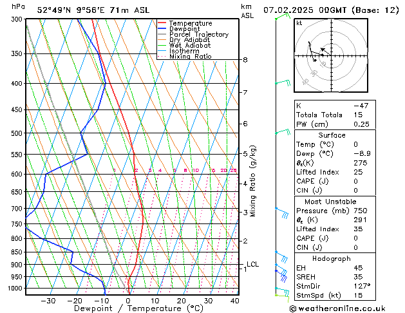The height and width of the screenshot is (313, 405).
Task: Select the Dry Adiabat legend entry
Action: [x=189, y=40]
